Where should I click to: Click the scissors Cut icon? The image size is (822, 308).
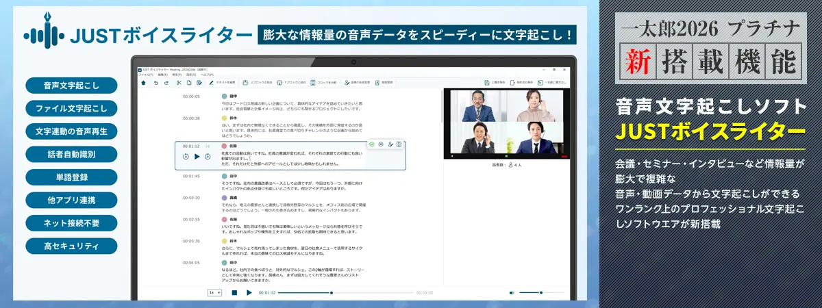(x=178, y=83)
